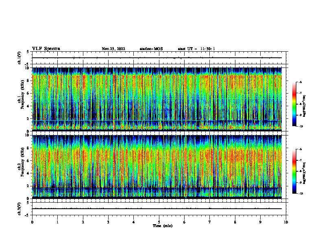Screen dimensions: 322x249
Task: Click the 'station=MOS' label
Action: (151, 49)
